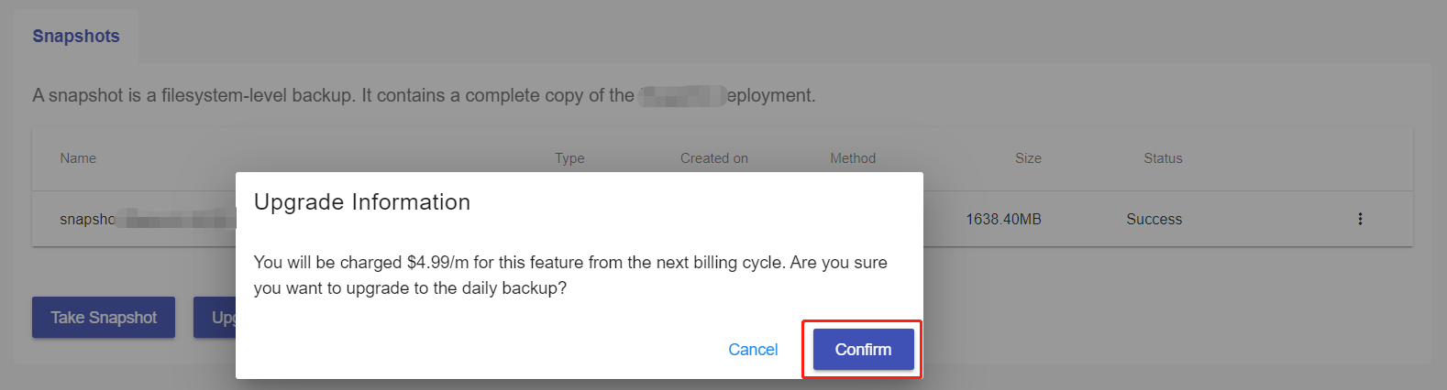The height and width of the screenshot is (390, 1447).
Task: Click the Type column header
Action: [x=569, y=158]
